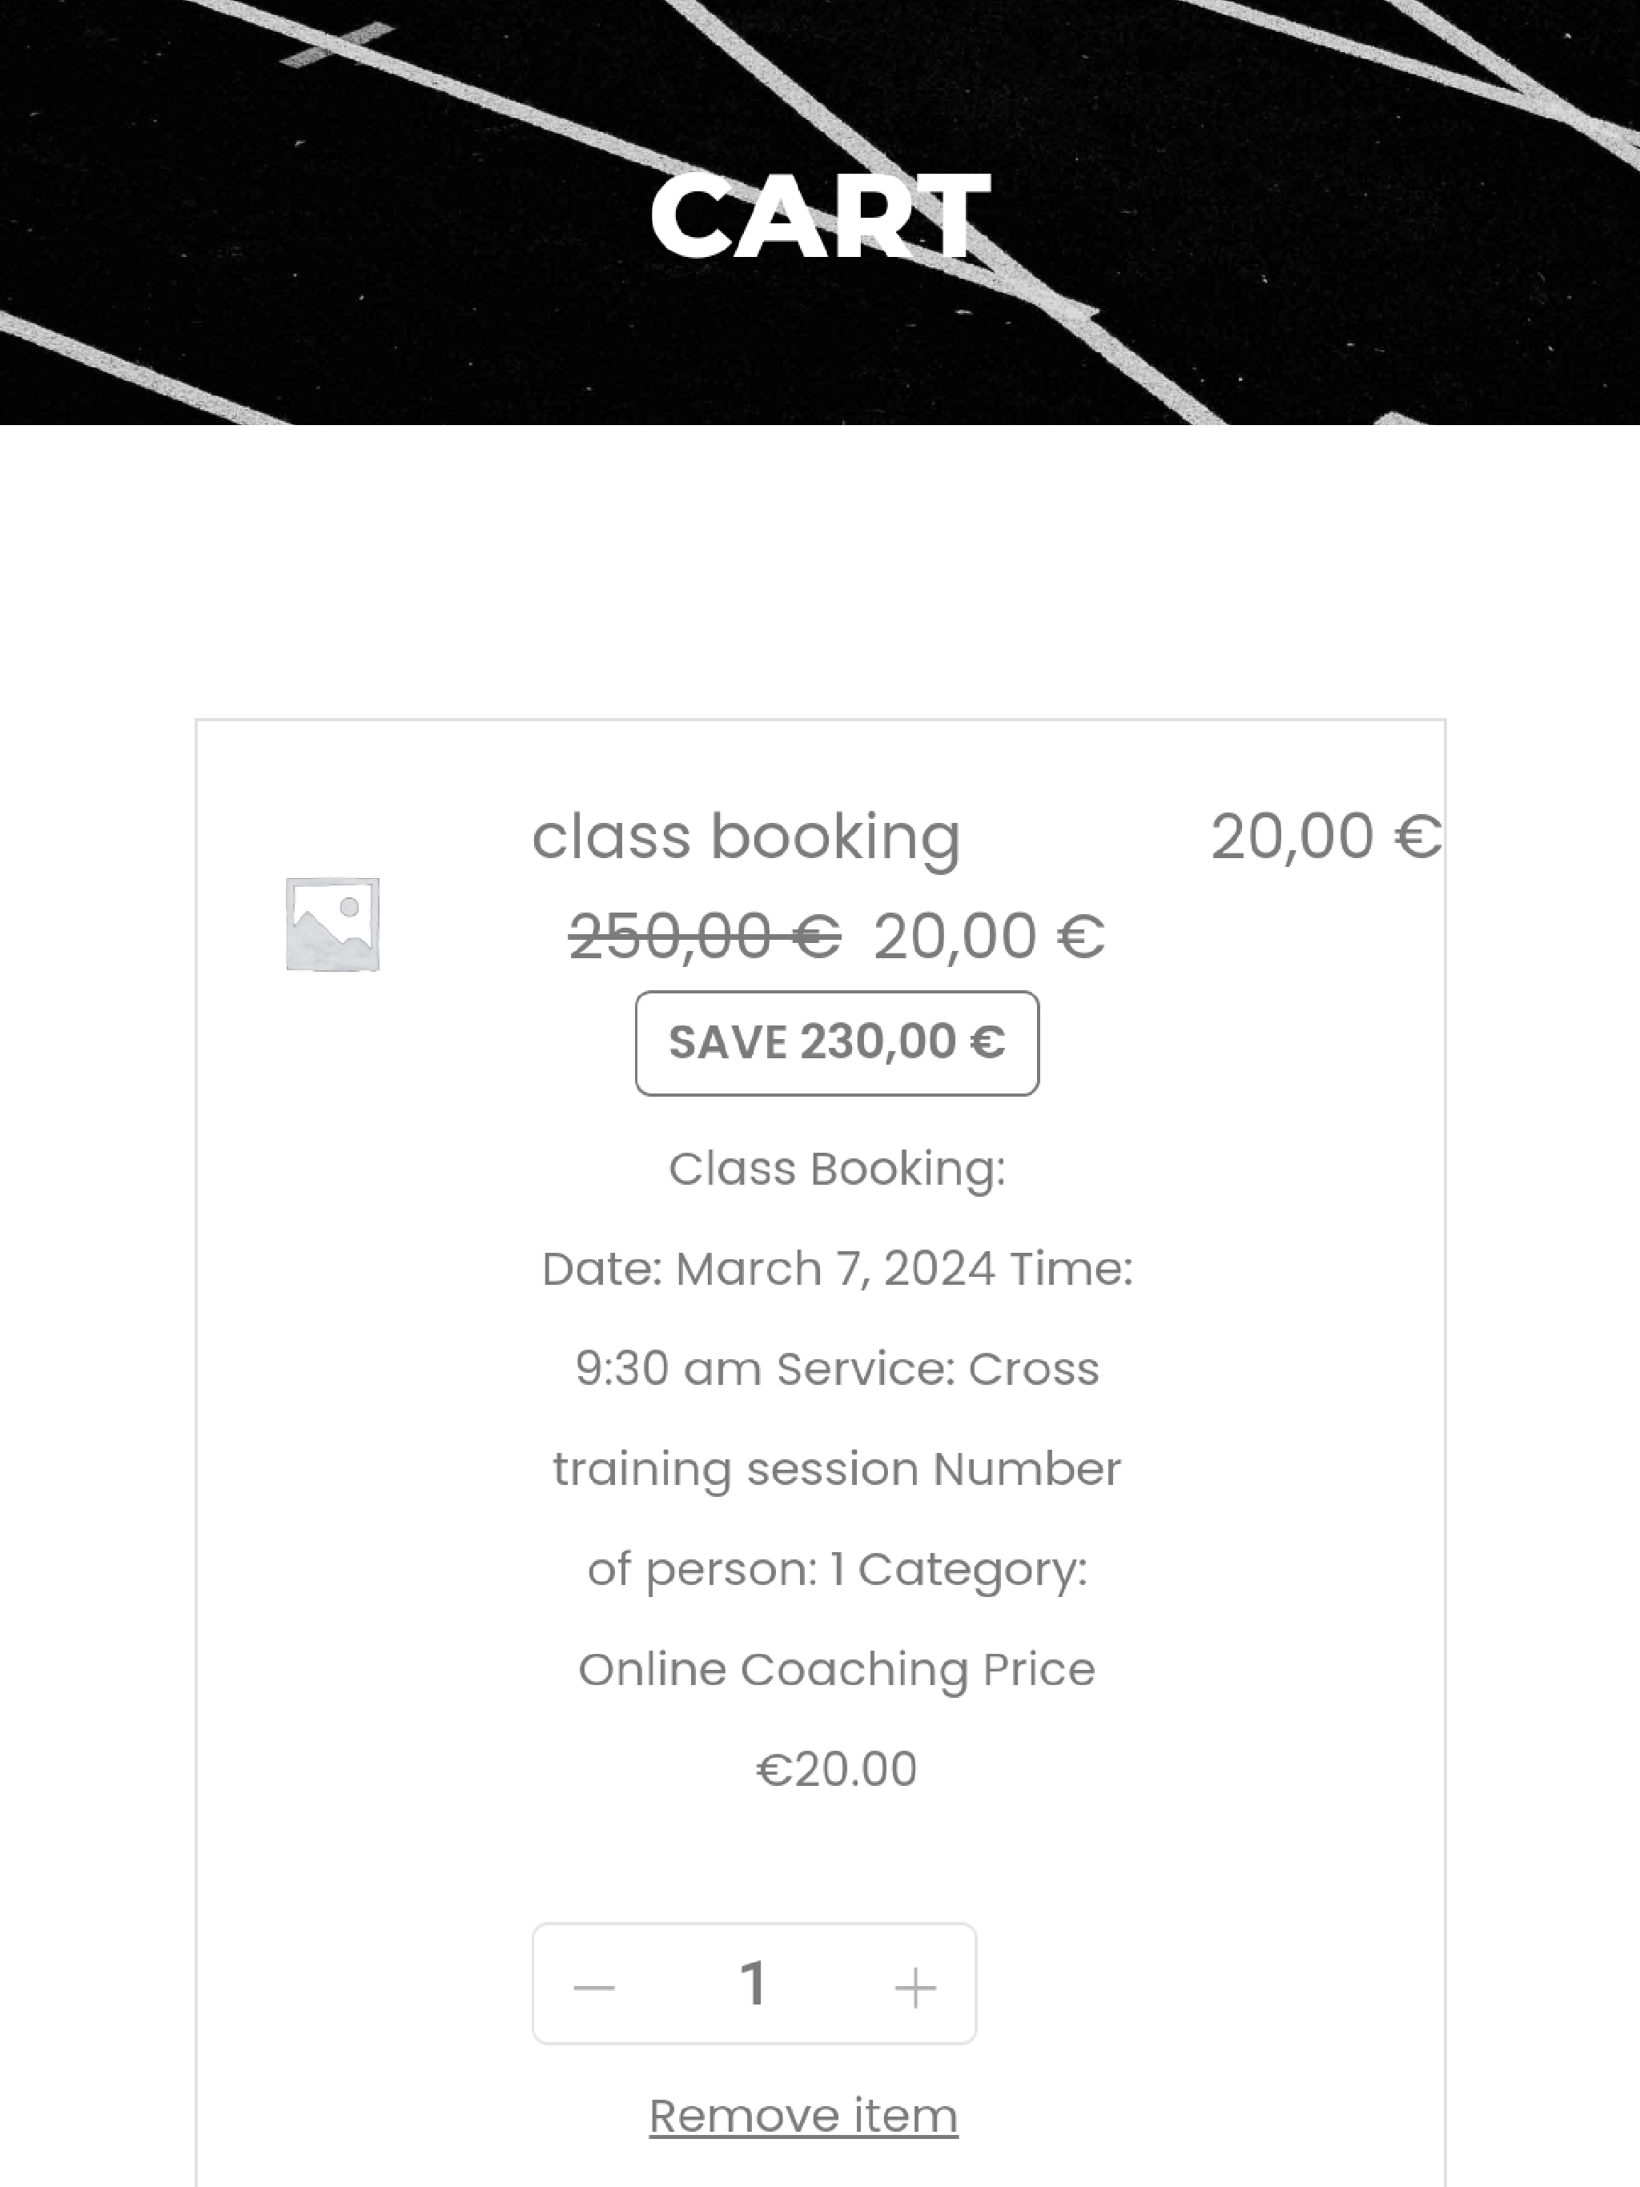Click the 'Online Coaching Price' text
Image resolution: width=1640 pixels, height=2187 pixels.
pyautogui.click(x=837, y=1670)
